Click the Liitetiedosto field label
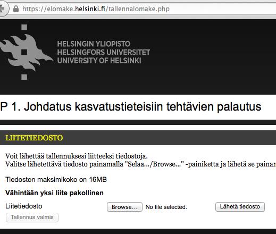276x234 pixels. [24, 206]
